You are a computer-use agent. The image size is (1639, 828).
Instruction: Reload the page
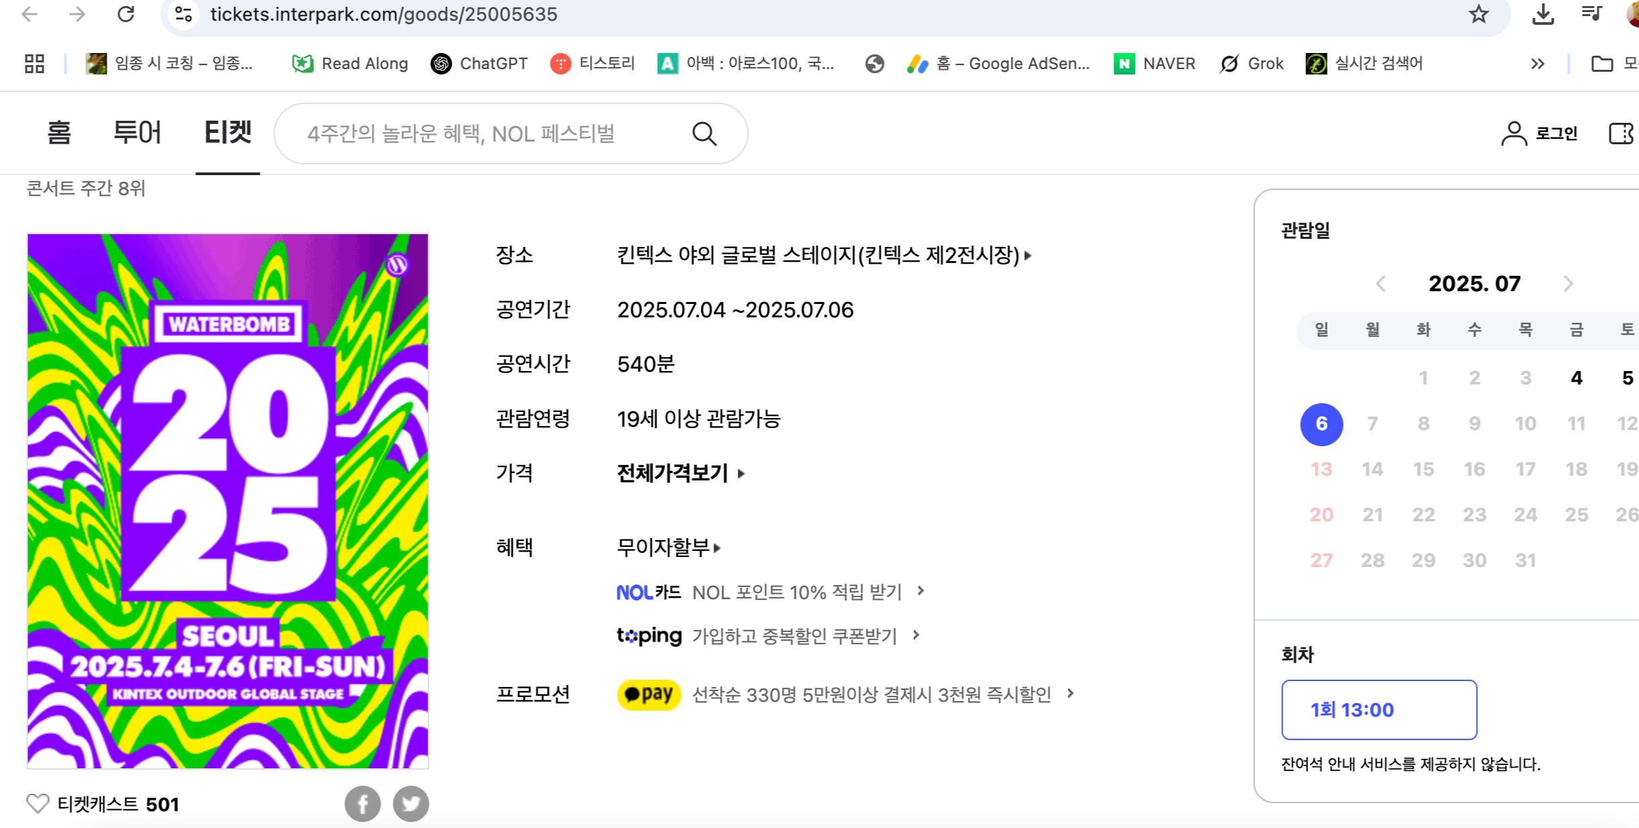[x=126, y=14]
